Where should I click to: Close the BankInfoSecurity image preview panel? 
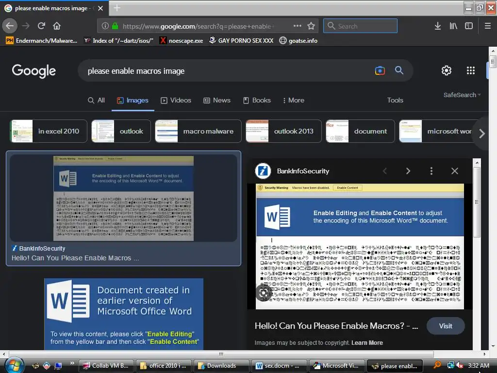tap(454, 171)
